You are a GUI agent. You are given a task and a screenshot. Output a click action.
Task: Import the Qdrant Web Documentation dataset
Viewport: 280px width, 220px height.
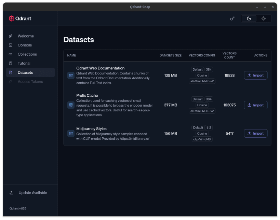[x=255, y=75]
